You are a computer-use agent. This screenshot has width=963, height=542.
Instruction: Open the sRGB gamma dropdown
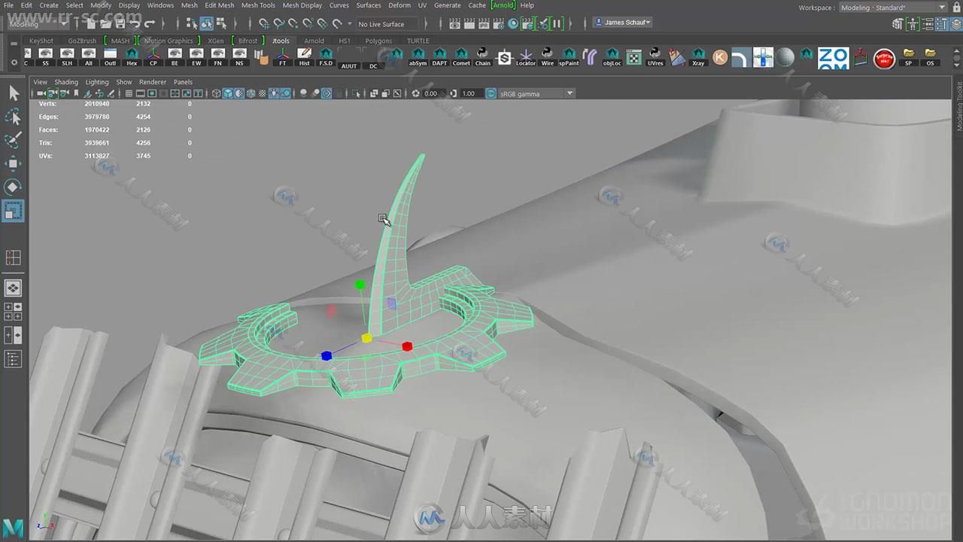(536, 93)
